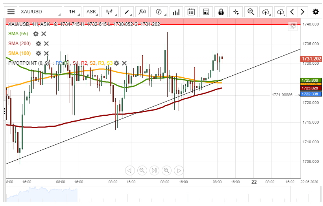The width and height of the screenshot is (323, 206).
Task: Open the XAU/USD instrument dropdown
Action: 41,12
